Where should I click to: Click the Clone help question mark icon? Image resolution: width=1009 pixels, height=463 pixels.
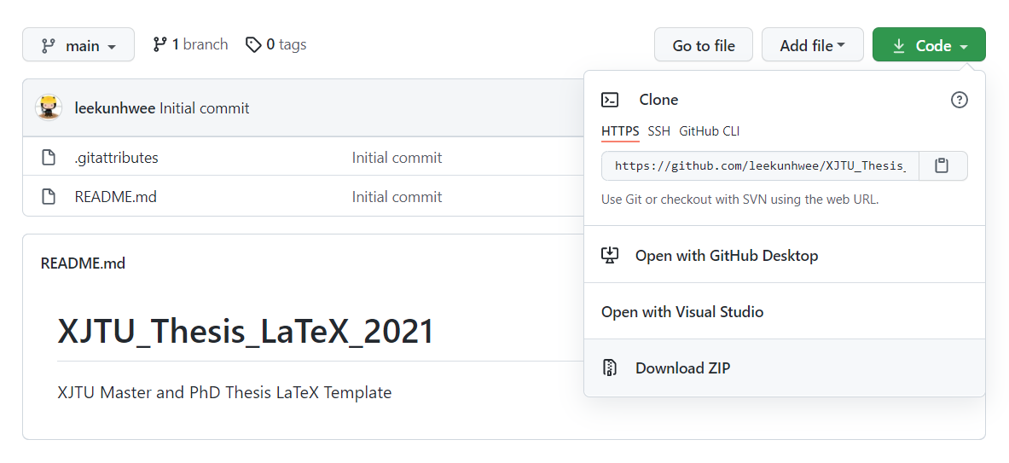tap(959, 100)
